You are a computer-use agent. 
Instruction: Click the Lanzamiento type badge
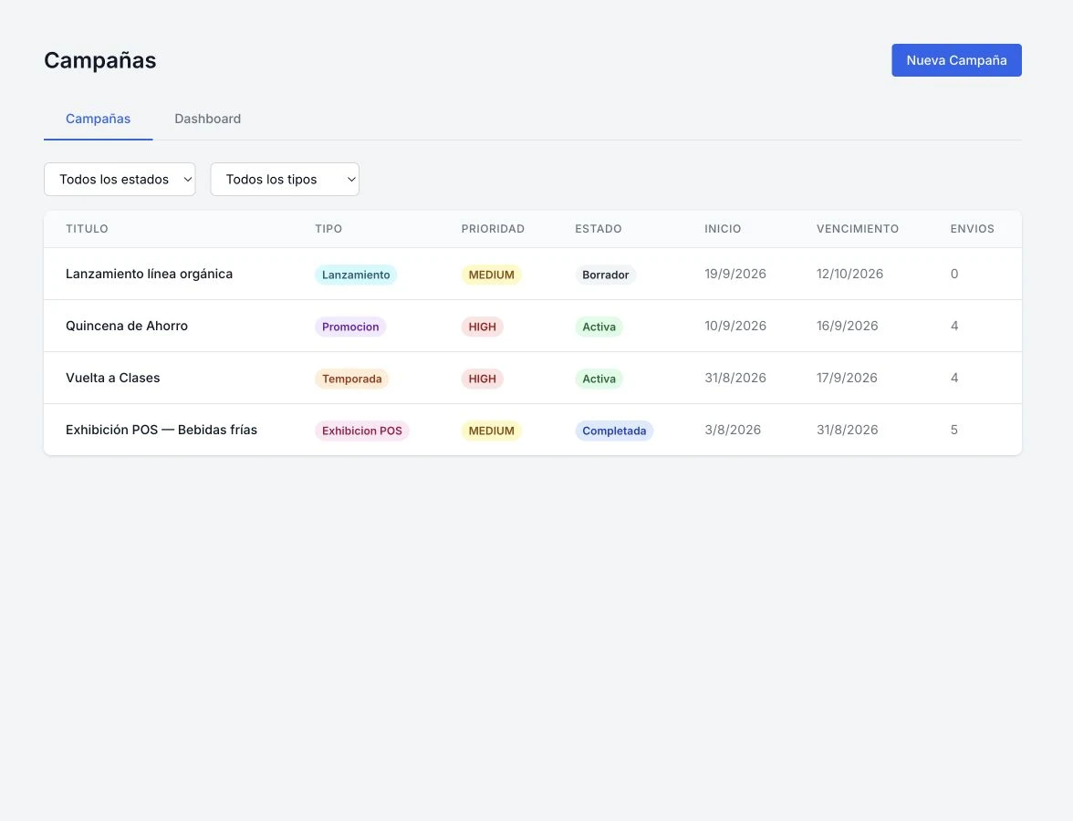[x=356, y=275]
